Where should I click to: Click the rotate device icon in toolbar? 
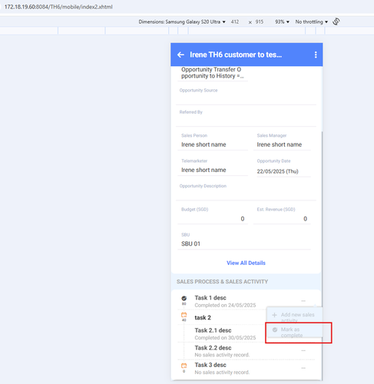(x=336, y=22)
